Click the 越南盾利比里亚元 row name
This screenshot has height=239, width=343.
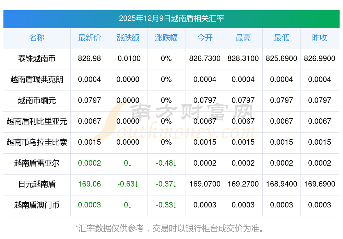[37, 121]
